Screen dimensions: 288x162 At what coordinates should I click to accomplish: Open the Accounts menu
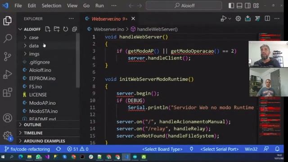tap(8, 118)
